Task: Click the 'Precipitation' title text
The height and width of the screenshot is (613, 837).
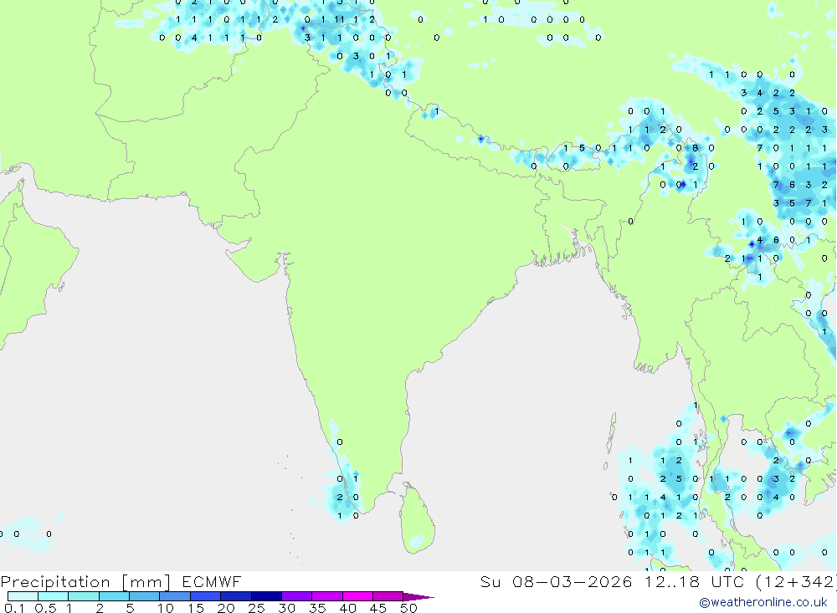Action: pyautogui.click(x=55, y=582)
